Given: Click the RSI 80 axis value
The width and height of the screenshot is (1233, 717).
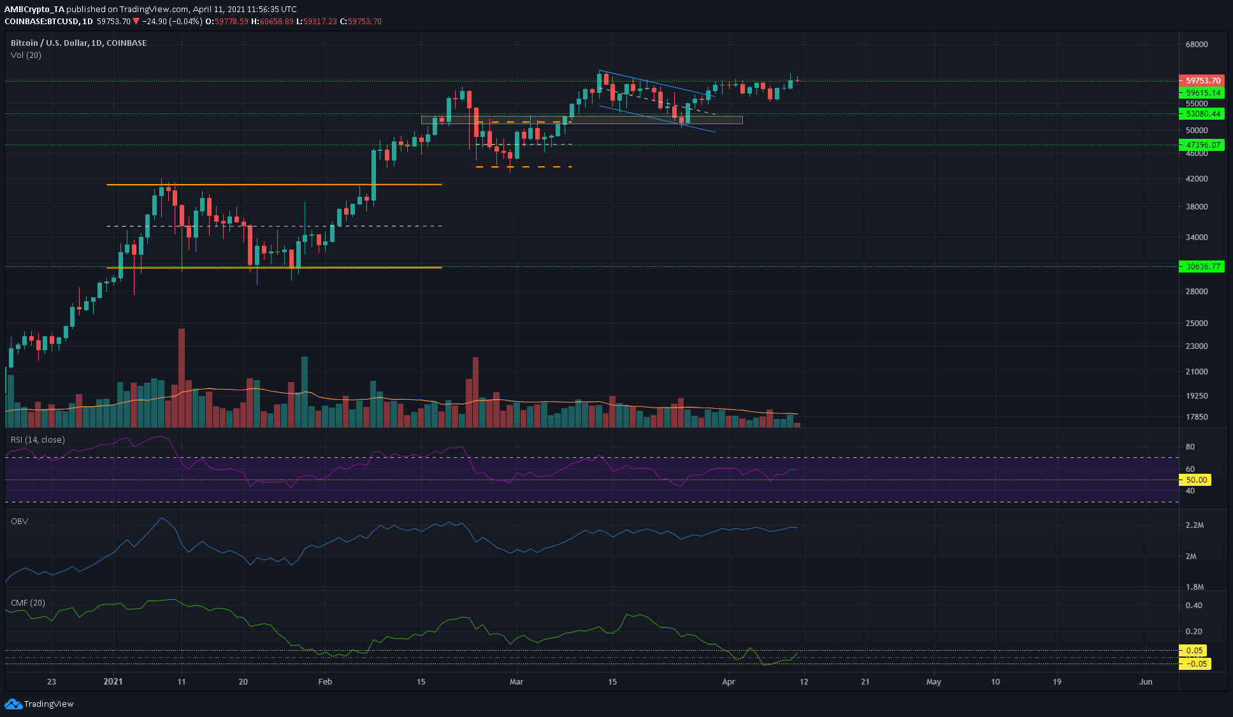Looking at the screenshot, I should pyautogui.click(x=1190, y=447).
